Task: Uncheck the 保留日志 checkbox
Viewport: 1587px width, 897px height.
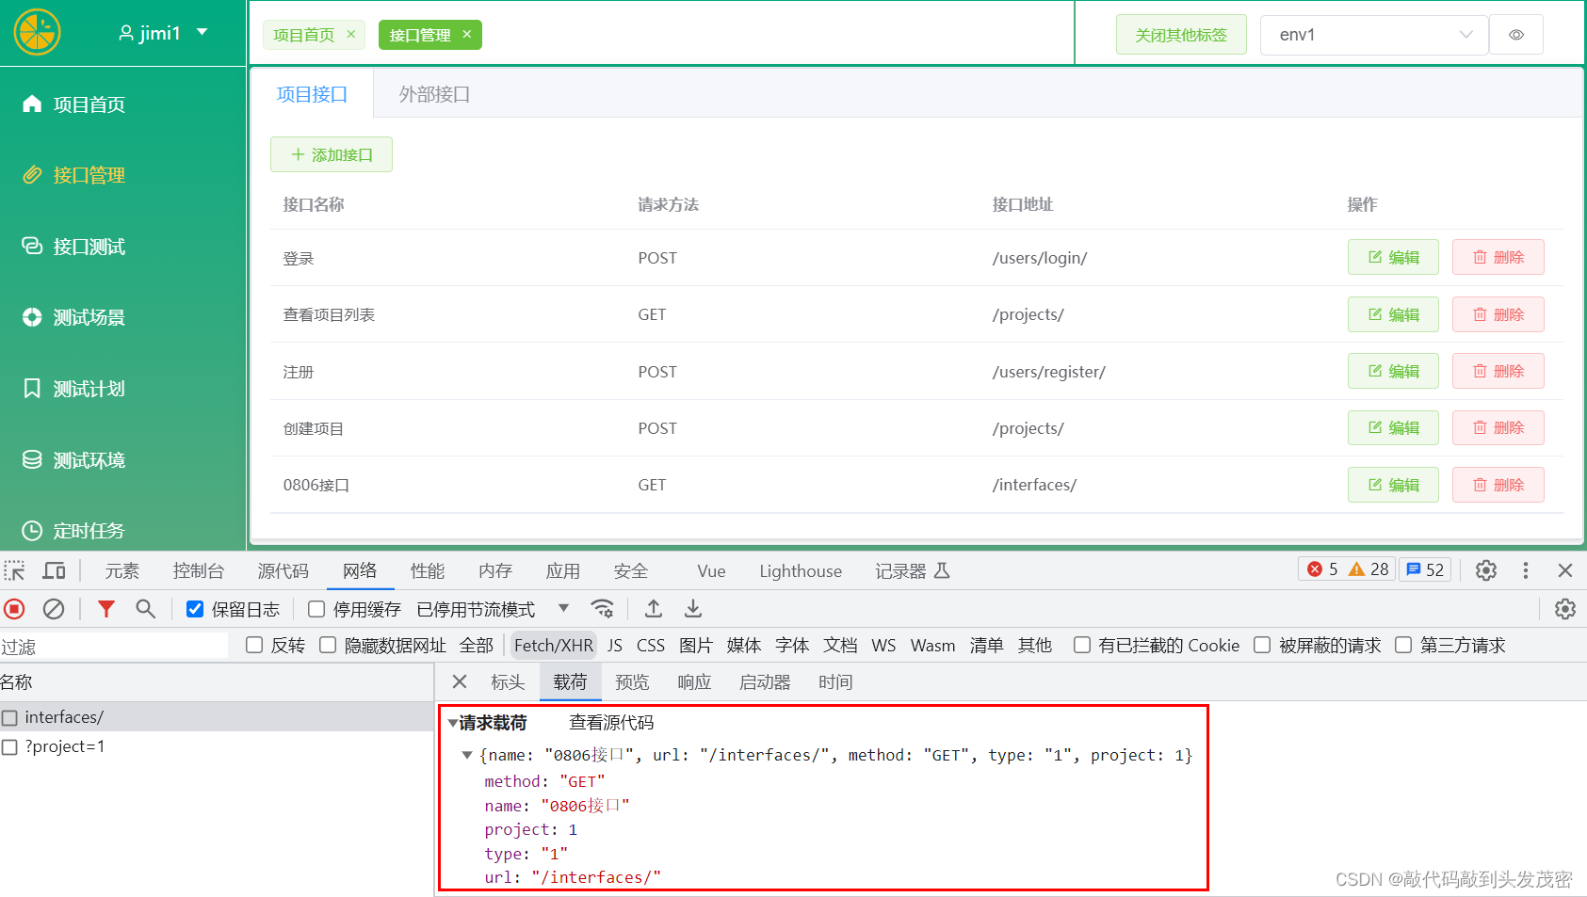Action: pos(195,609)
